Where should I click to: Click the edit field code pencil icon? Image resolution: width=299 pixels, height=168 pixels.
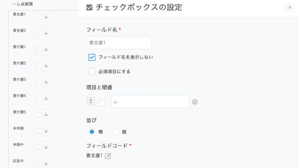(x=108, y=156)
